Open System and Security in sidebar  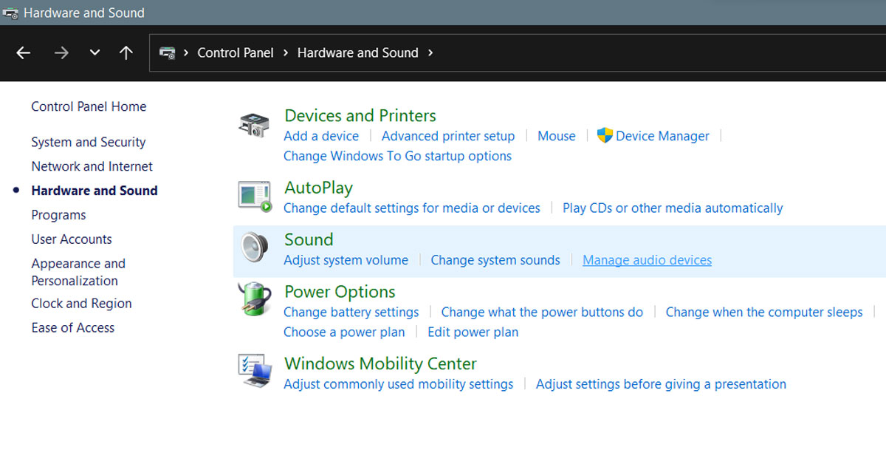(88, 142)
